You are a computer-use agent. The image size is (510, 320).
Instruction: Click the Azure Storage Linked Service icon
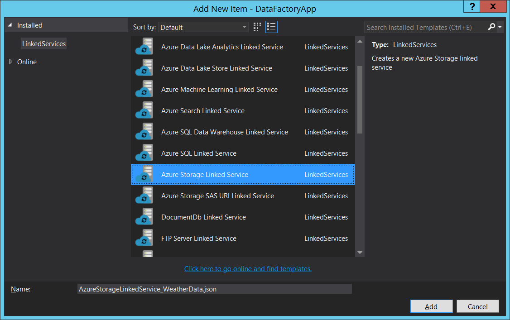click(144, 174)
